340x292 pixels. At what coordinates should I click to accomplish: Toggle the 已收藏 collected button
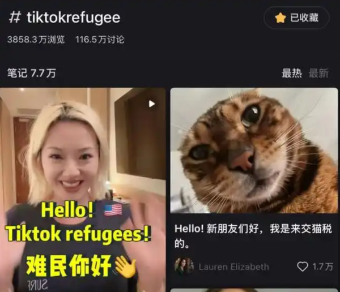(x=296, y=18)
